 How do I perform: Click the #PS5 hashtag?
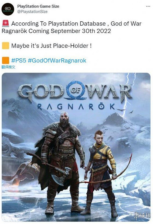click(19, 61)
